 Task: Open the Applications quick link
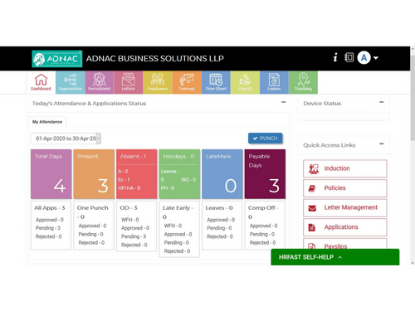point(345,227)
